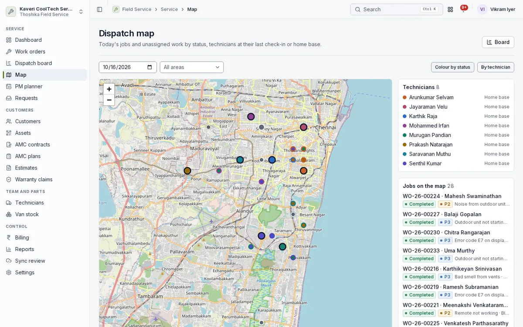Screen dimensions: 523x327
Task: Select technician Murugan Pandian
Action: tap(456, 135)
